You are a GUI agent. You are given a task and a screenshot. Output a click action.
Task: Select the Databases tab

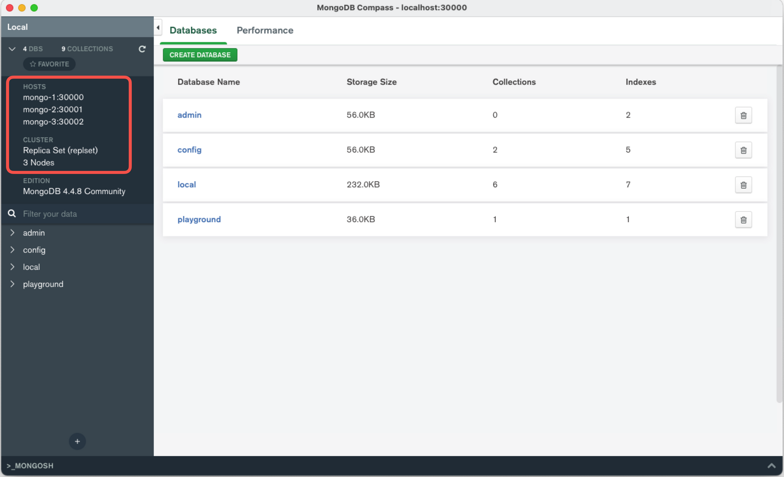(193, 30)
